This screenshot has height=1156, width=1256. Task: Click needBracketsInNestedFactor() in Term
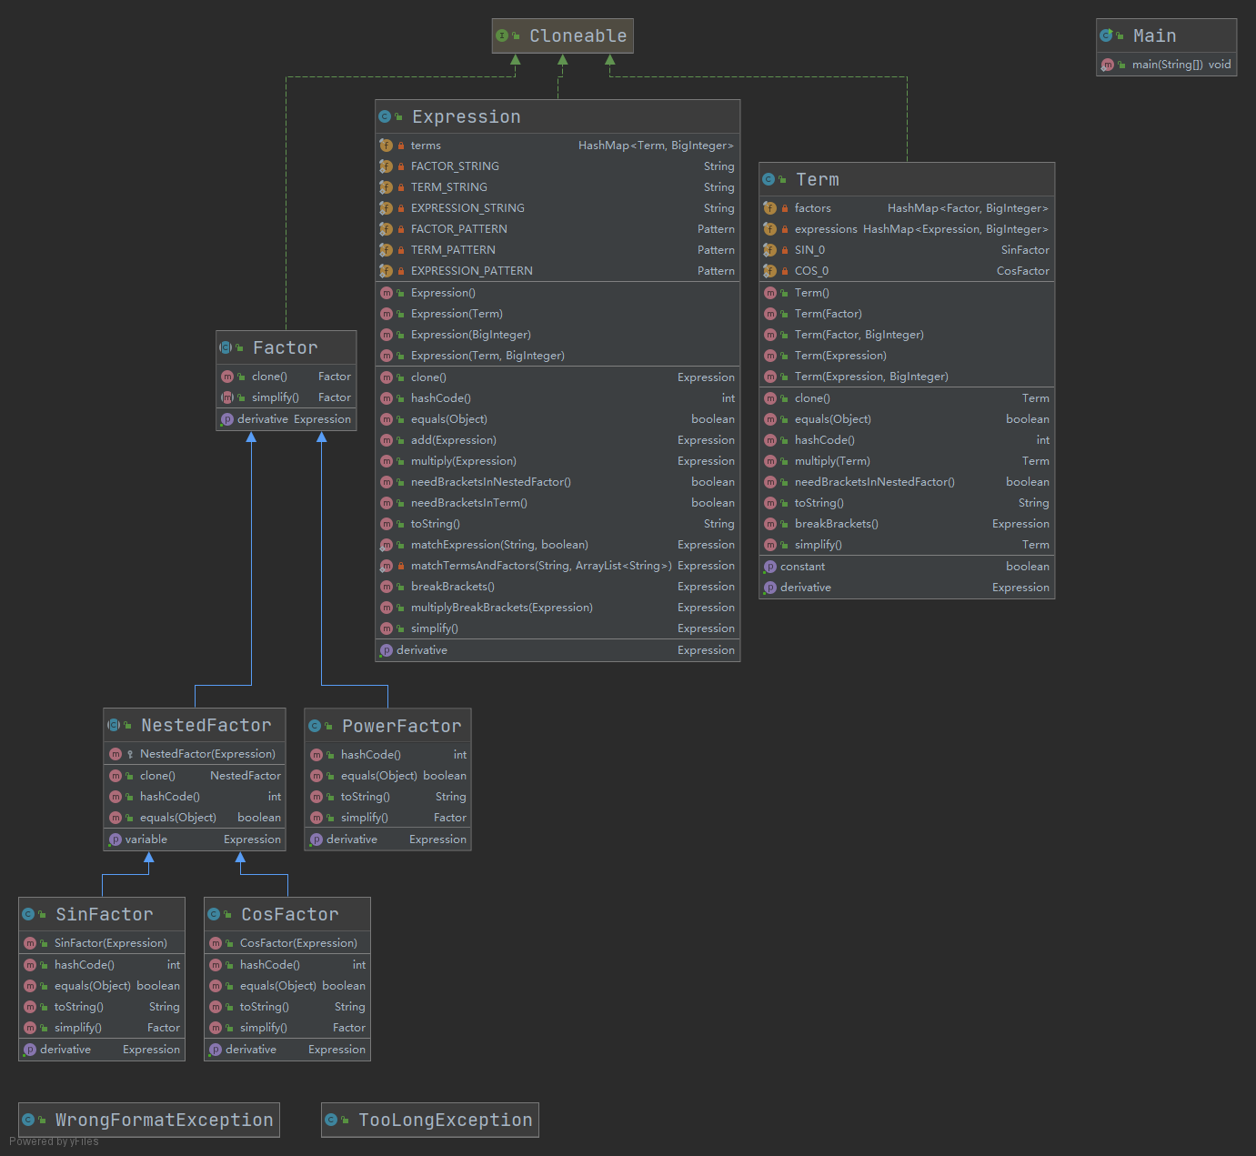[907, 482]
